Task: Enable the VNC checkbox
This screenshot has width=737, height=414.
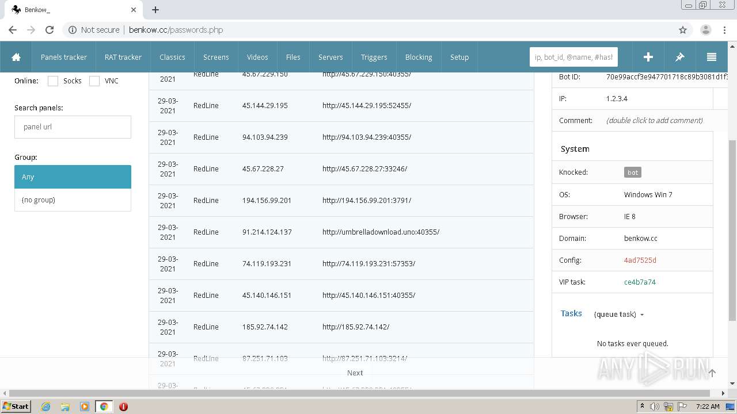Action: pos(94,81)
